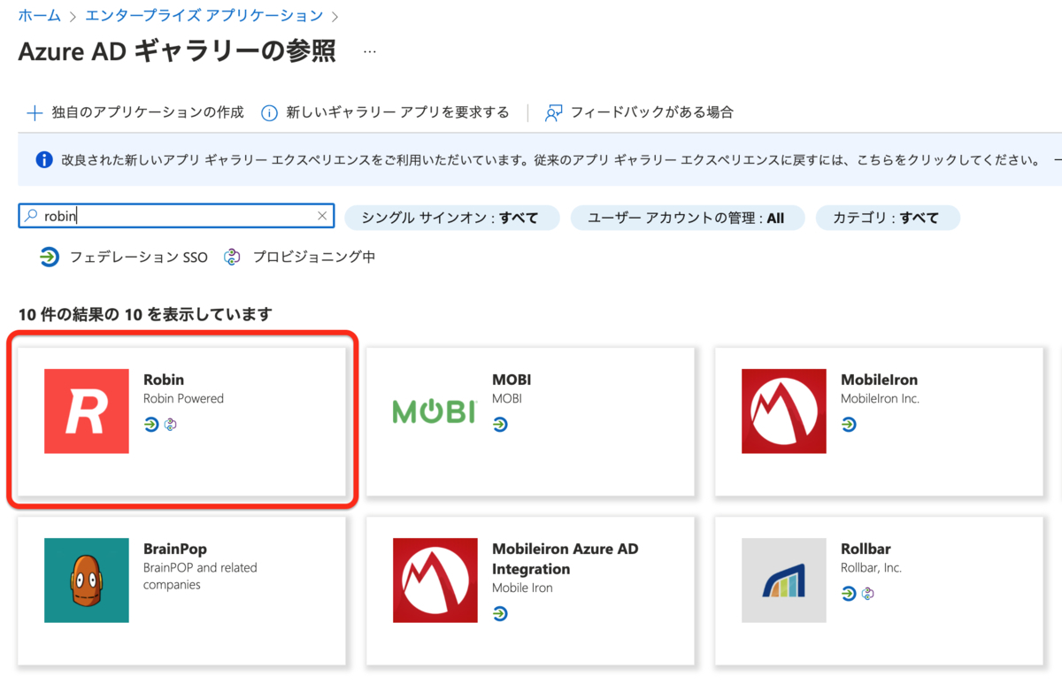Viewport: 1062px width, 684px height.
Task: Click the banner text about 従来のアプリ ギャラリー エクスペリエンス
Action: click(550, 160)
